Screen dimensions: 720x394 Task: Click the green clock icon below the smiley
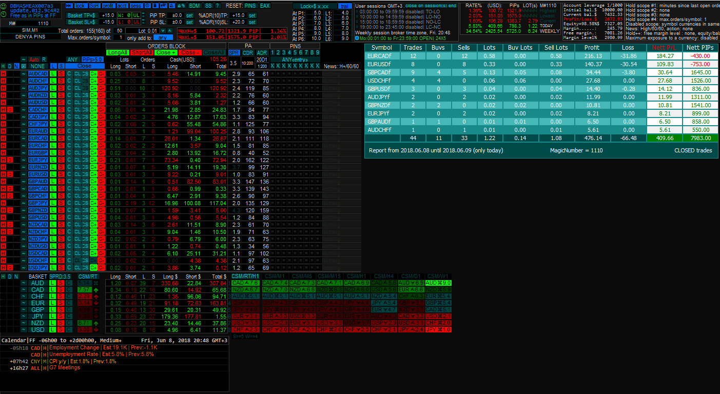(x=3, y=14)
